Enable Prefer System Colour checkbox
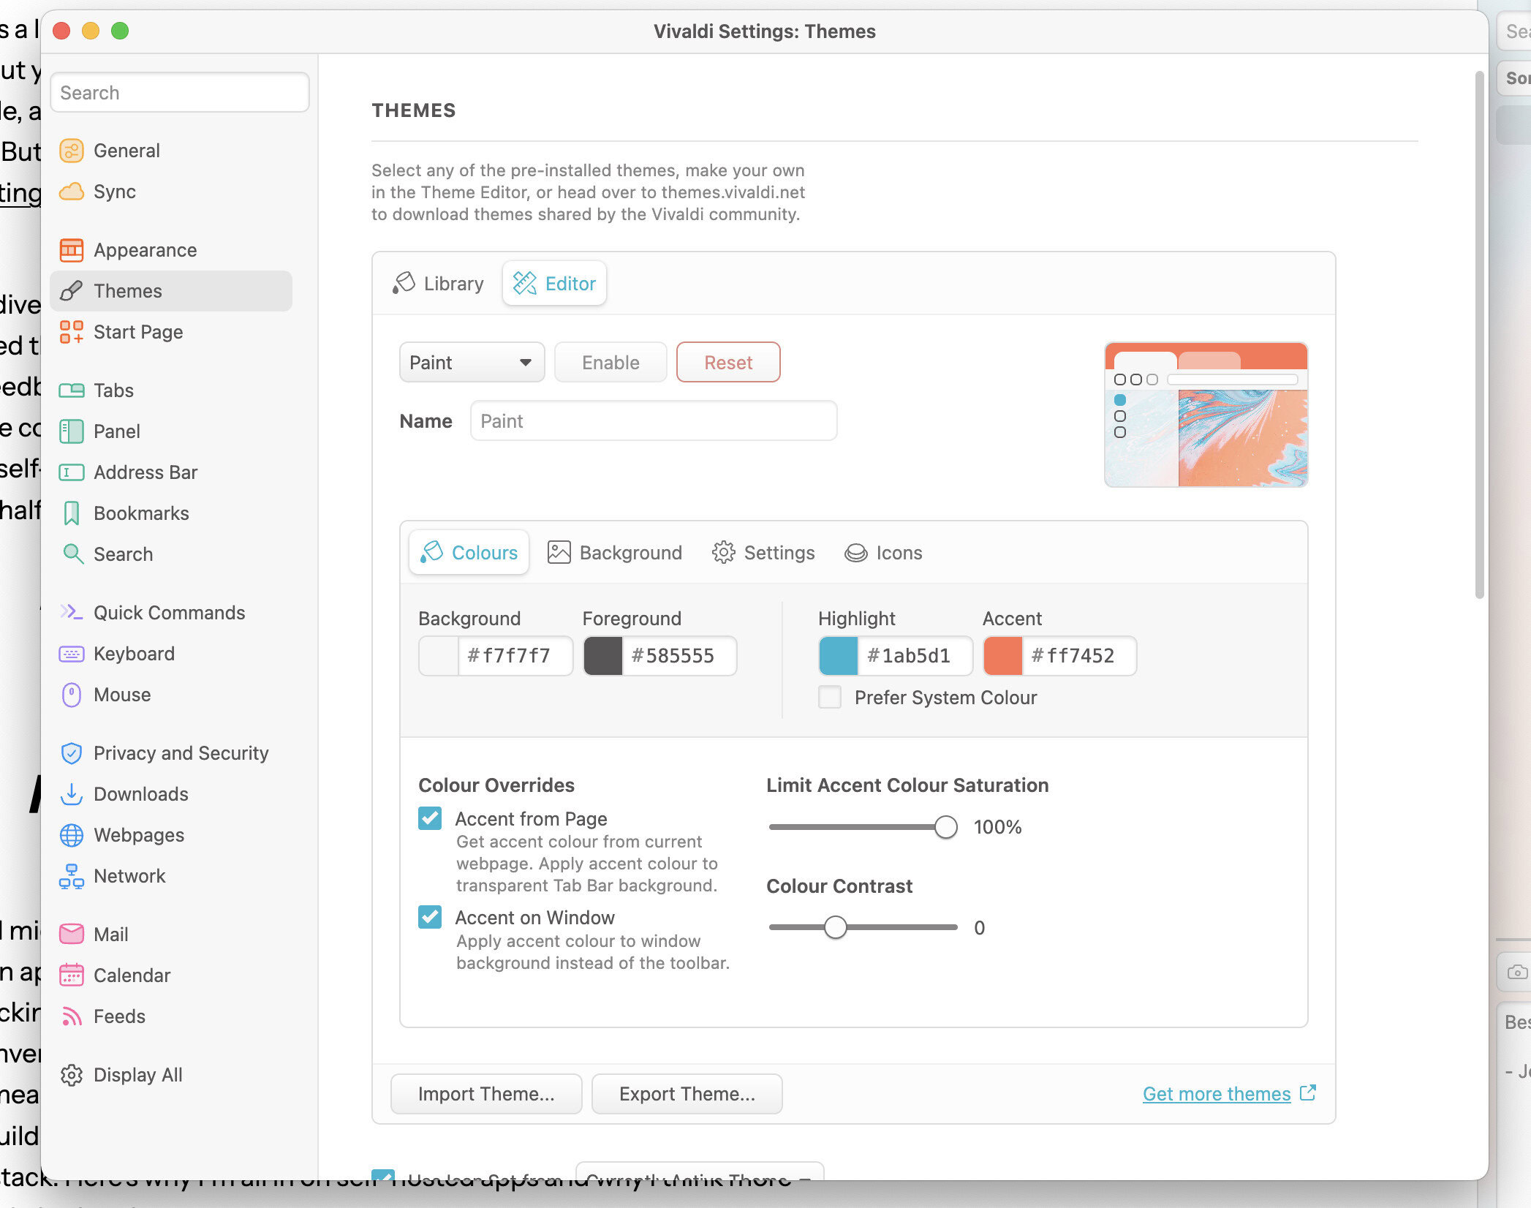1531x1208 pixels. (830, 697)
